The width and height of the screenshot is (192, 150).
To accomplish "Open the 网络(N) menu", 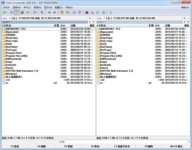I will [x=37, y=8].
